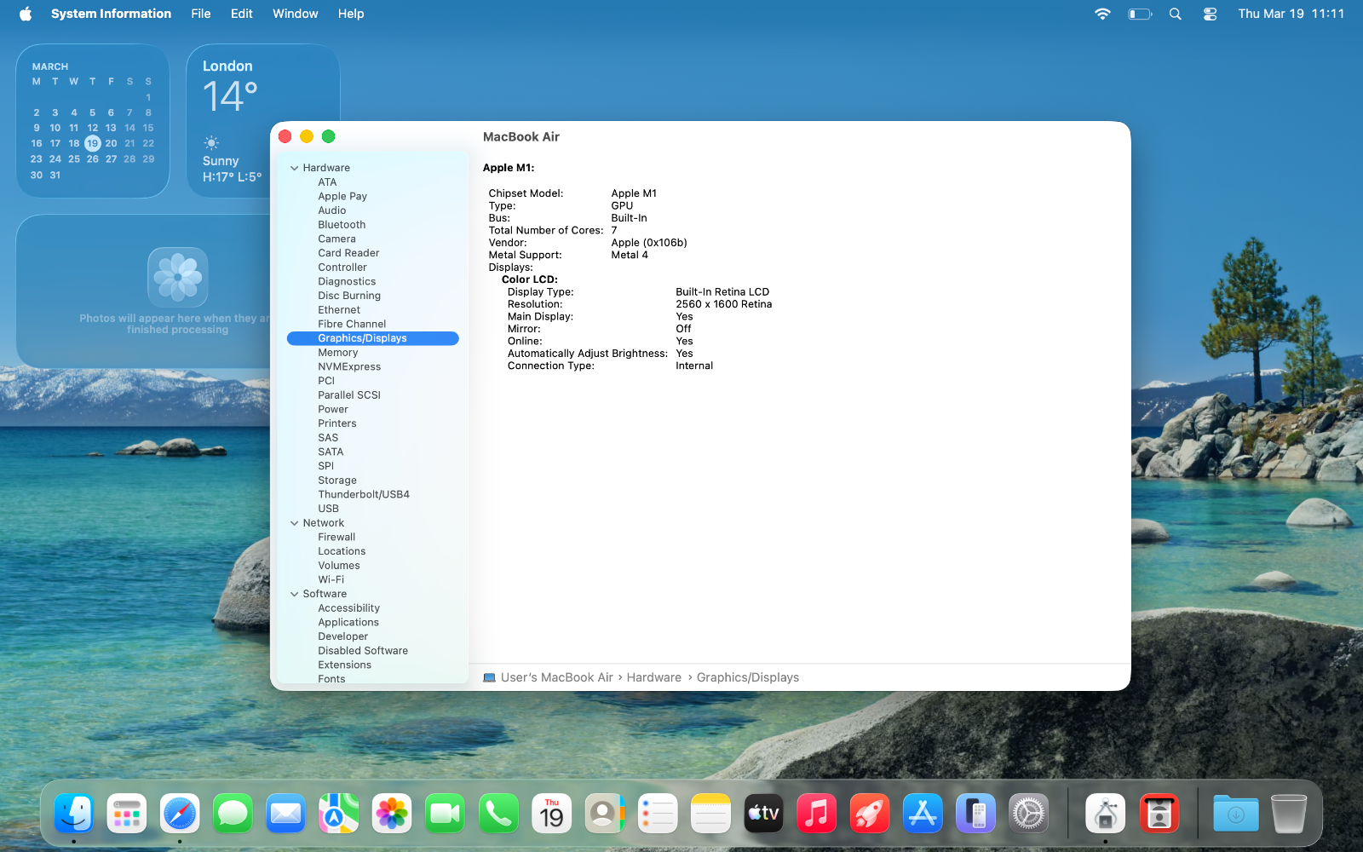Open Safari browser in the Dock

point(180,815)
